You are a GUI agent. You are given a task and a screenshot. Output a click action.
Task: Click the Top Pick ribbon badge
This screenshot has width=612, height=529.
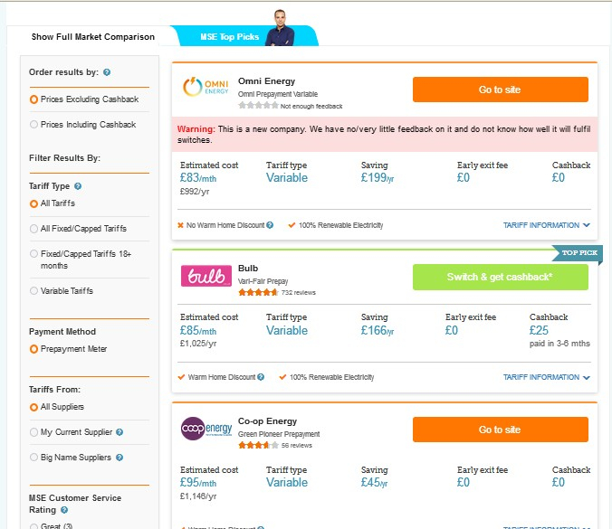coord(578,253)
